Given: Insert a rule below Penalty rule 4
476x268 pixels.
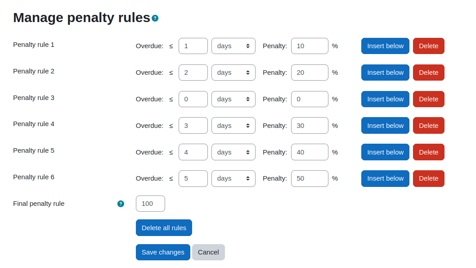Looking at the screenshot, I should click(385, 126).
